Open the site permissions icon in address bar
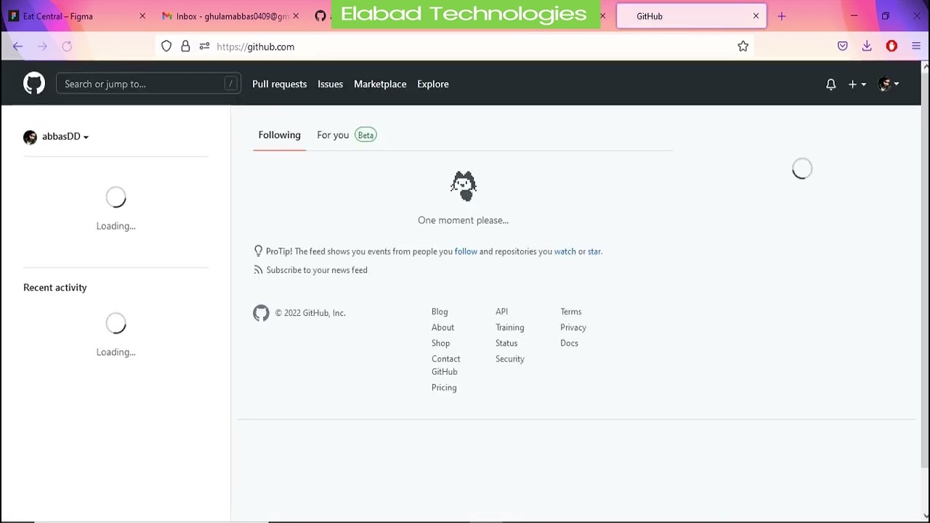 click(x=204, y=46)
